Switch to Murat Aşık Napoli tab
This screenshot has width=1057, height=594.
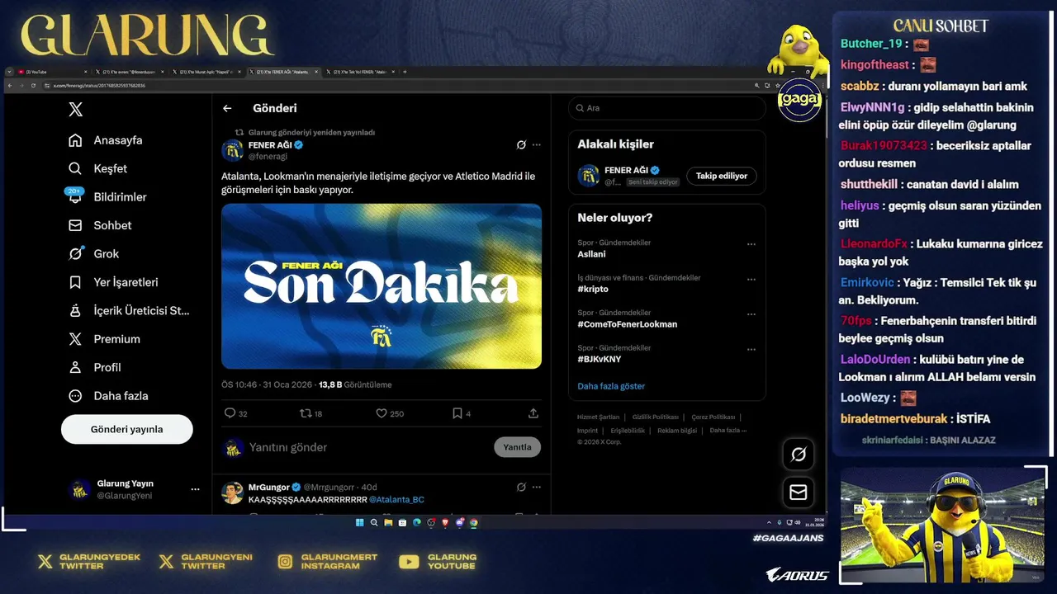(206, 72)
